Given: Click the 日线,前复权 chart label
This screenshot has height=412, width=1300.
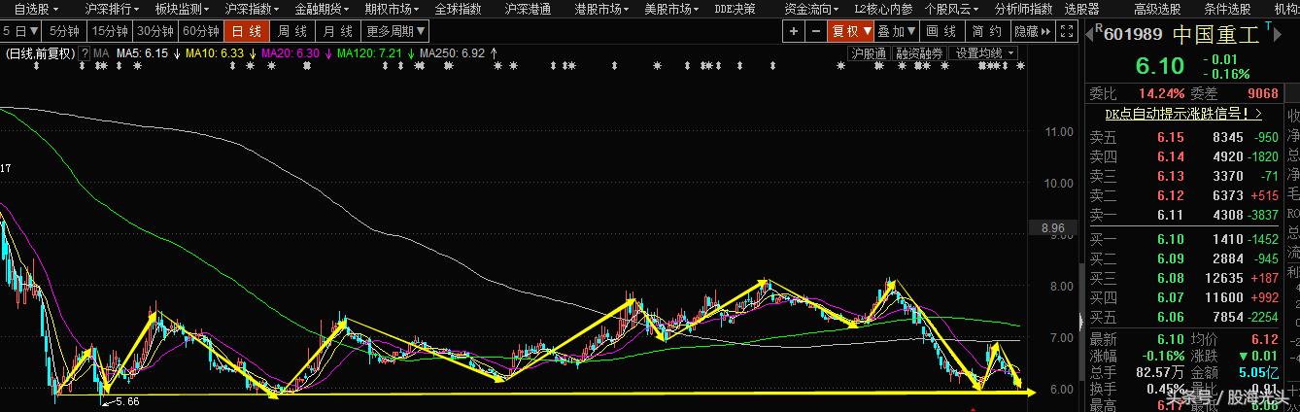Looking at the screenshot, I should [x=39, y=52].
